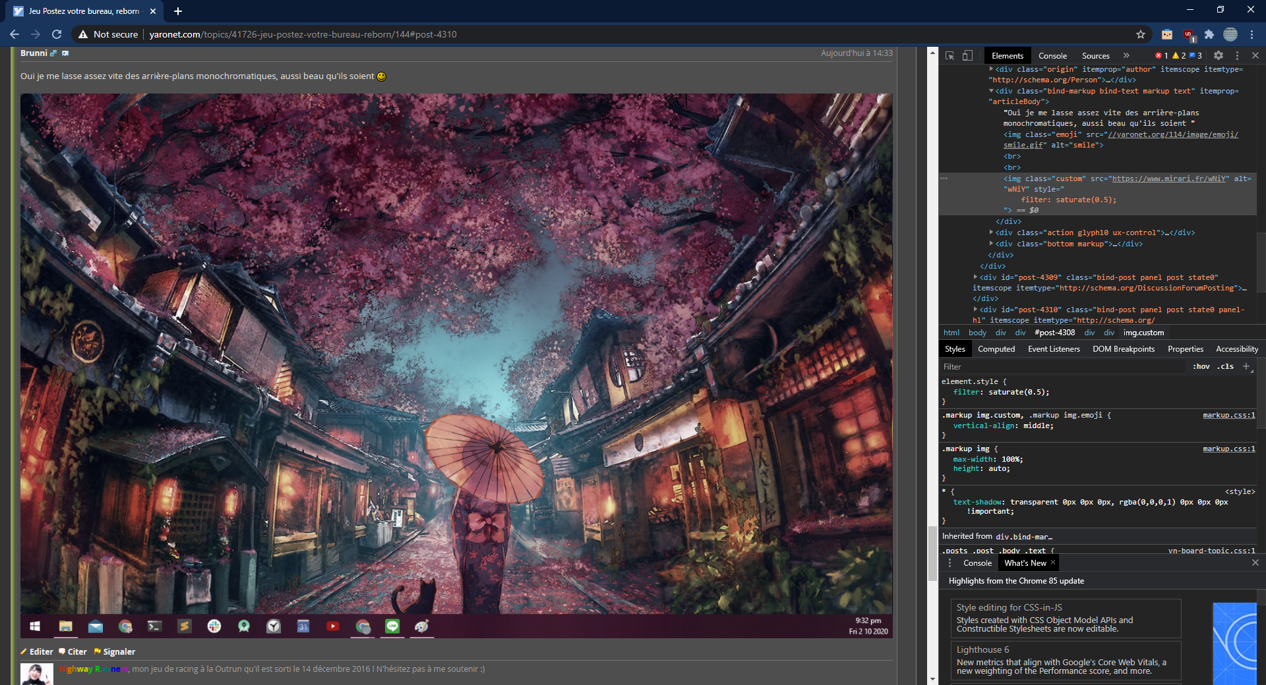This screenshot has height=685, width=1266.
Task: Close the What's New tab
Action: click(x=1053, y=562)
